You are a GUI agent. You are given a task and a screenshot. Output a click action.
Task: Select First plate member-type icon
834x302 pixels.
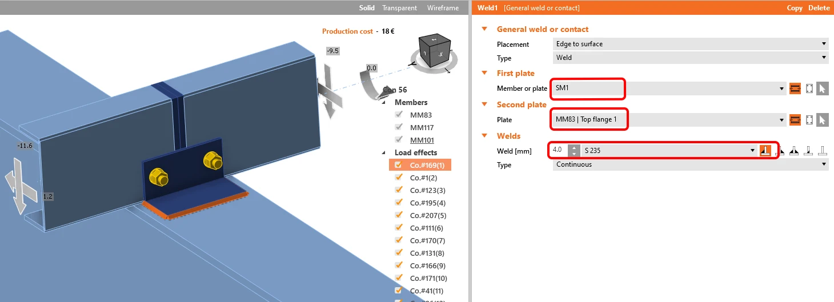[795, 88]
